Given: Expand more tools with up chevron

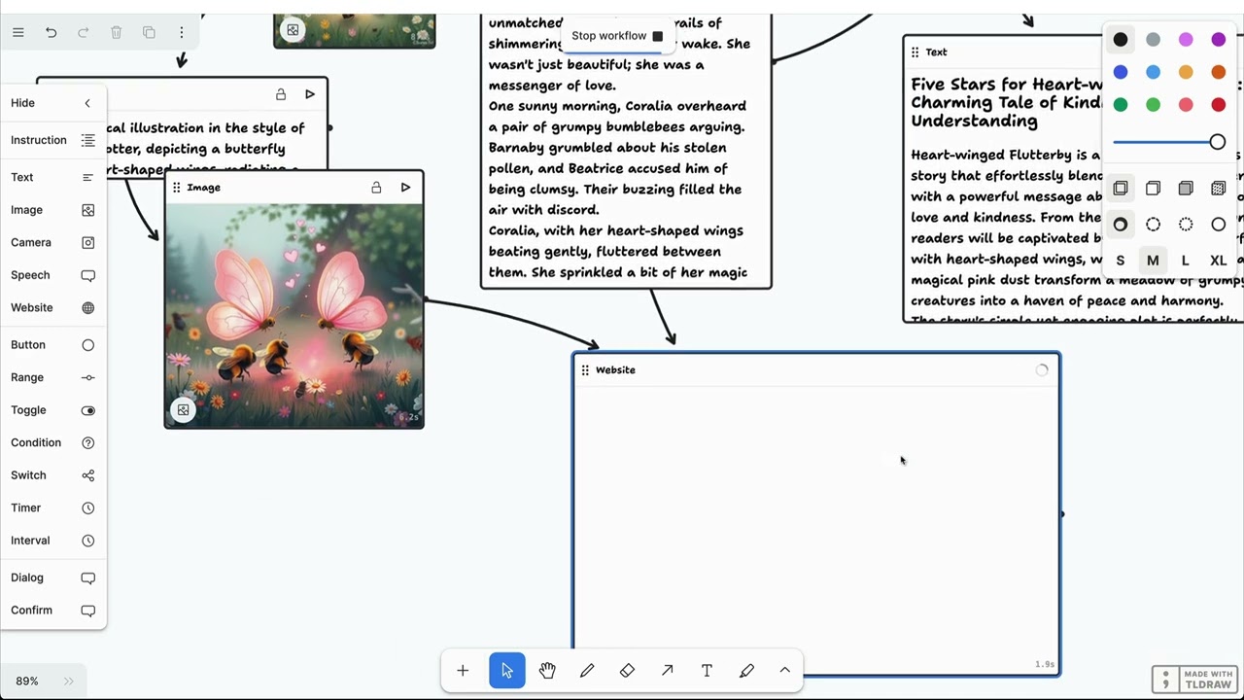Looking at the screenshot, I should [785, 671].
